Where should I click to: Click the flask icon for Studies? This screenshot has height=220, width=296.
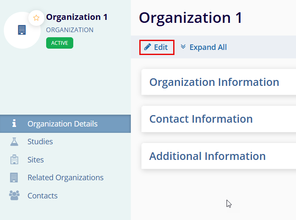14,142
